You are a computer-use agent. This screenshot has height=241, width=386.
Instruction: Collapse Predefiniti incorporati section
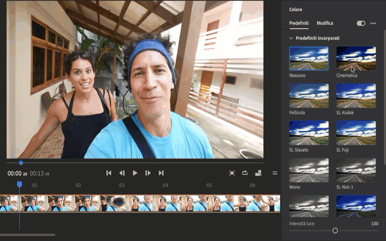point(291,38)
